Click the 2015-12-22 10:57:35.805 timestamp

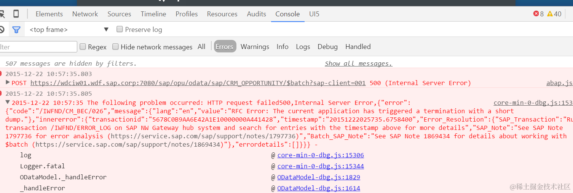(x=48, y=93)
